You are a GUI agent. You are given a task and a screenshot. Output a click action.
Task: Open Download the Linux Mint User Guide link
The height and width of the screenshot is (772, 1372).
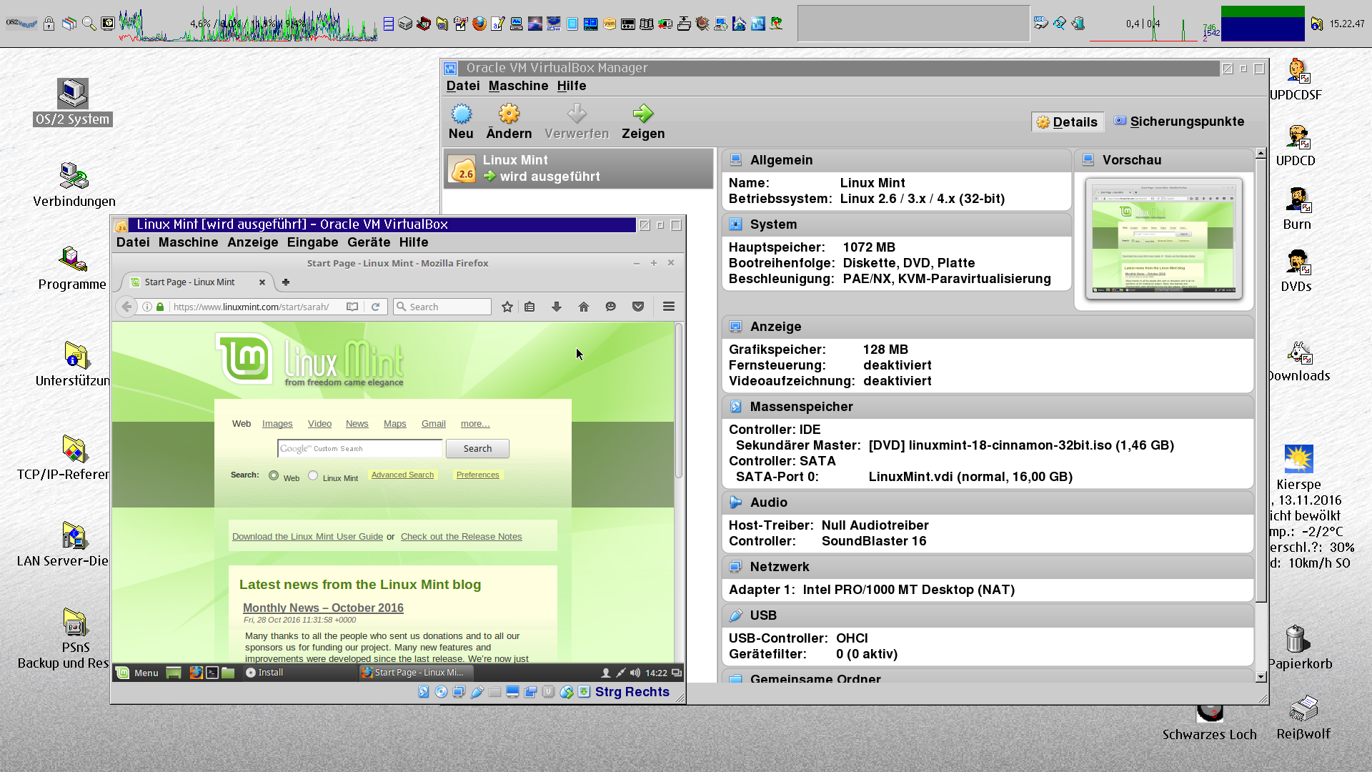tap(307, 537)
